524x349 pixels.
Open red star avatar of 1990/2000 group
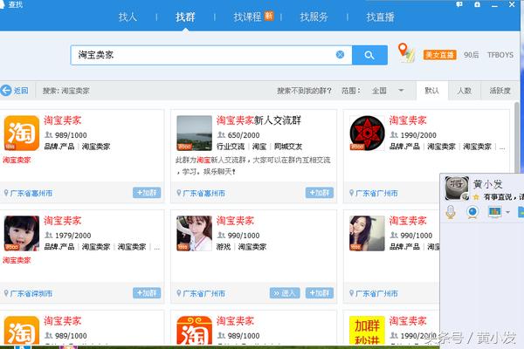pos(367,133)
